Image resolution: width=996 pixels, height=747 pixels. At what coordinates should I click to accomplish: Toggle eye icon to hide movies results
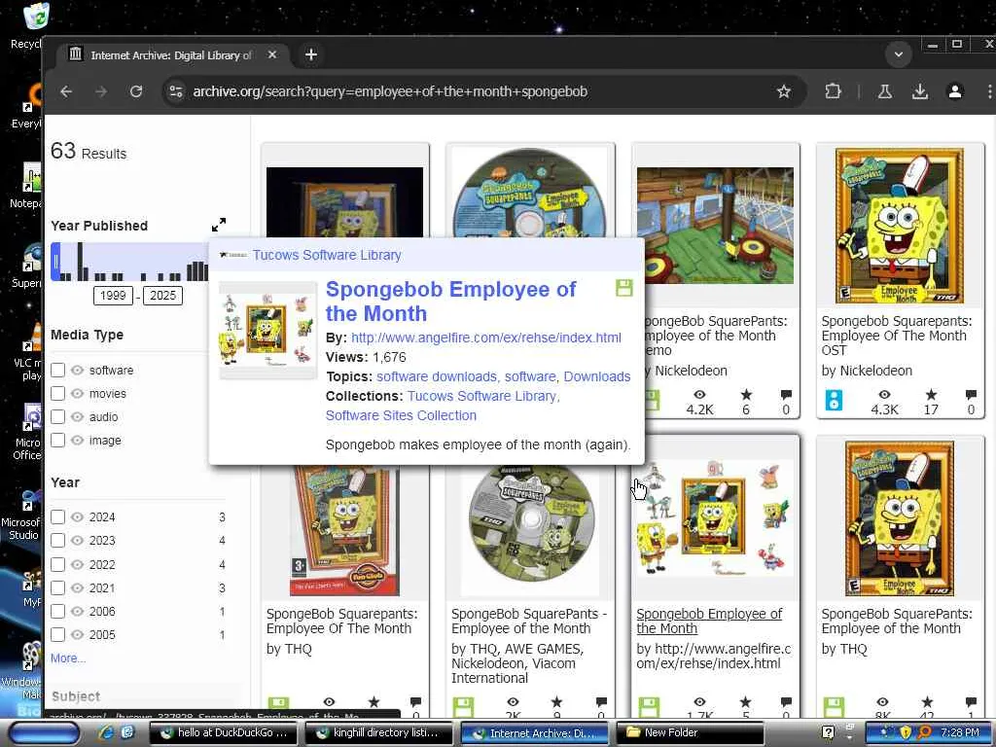(78, 393)
